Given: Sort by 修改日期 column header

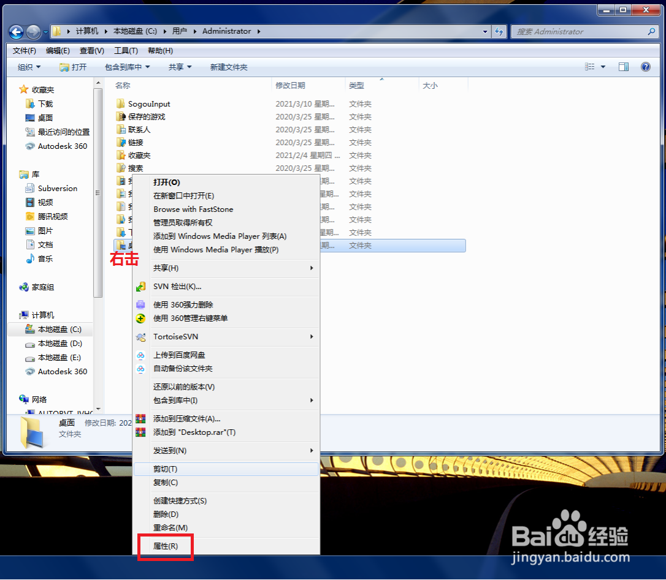Looking at the screenshot, I should click(x=308, y=85).
